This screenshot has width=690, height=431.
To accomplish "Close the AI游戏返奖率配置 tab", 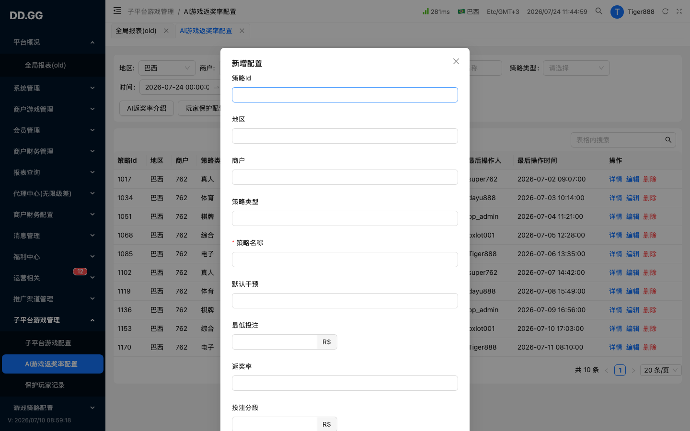I will coord(242,31).
